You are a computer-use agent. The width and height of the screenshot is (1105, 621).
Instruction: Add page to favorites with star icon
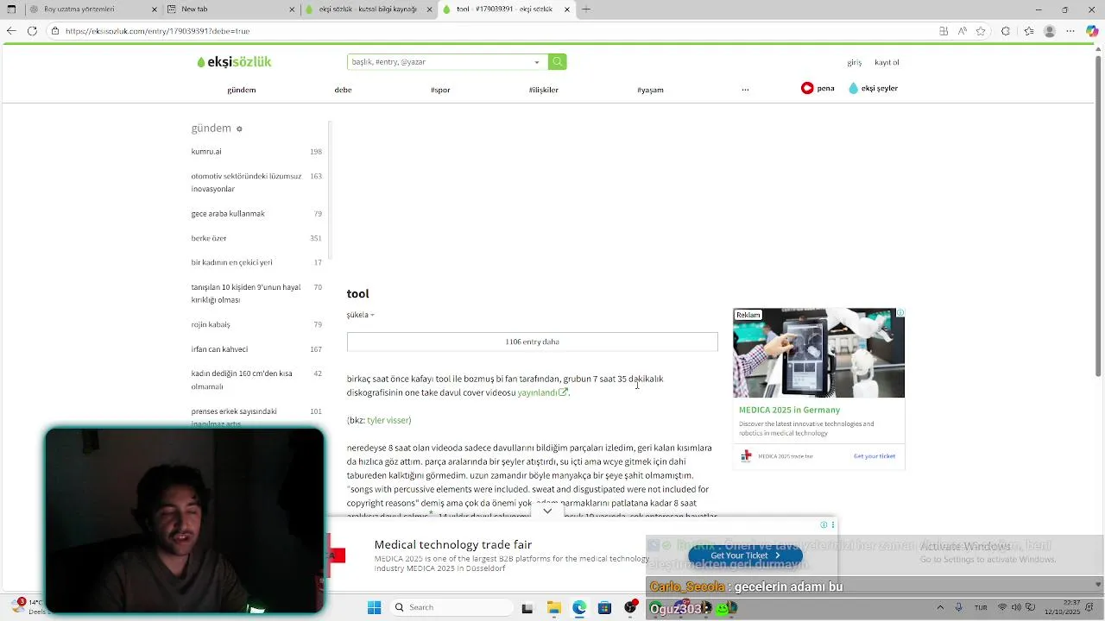coord(981,31)
